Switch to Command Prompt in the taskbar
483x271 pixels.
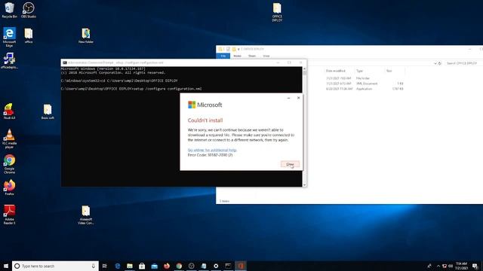click(228, 266)
